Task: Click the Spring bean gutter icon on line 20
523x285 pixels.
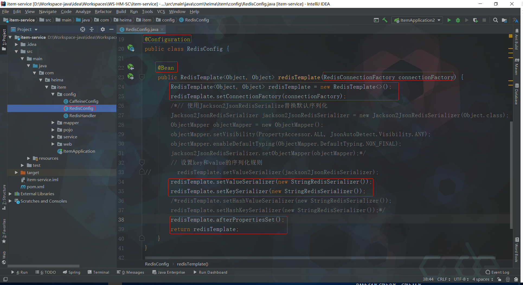Action: (x=131, y=48)
